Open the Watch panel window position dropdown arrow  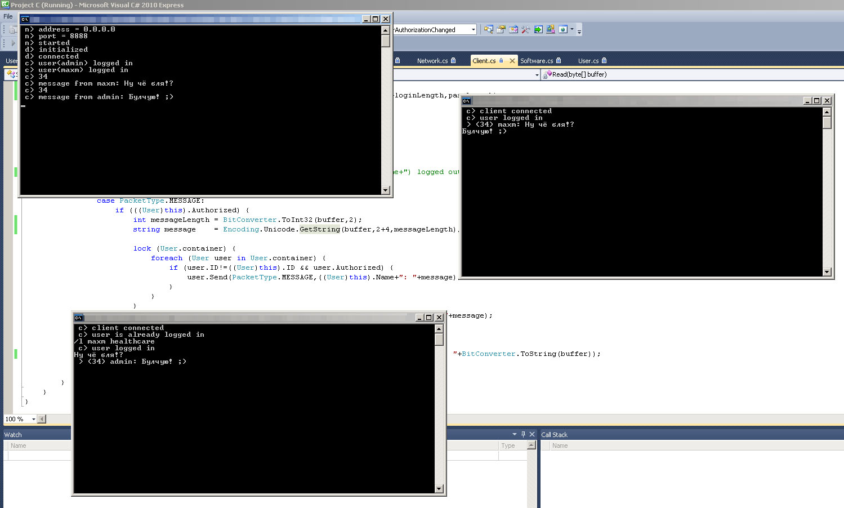point(514,434)
